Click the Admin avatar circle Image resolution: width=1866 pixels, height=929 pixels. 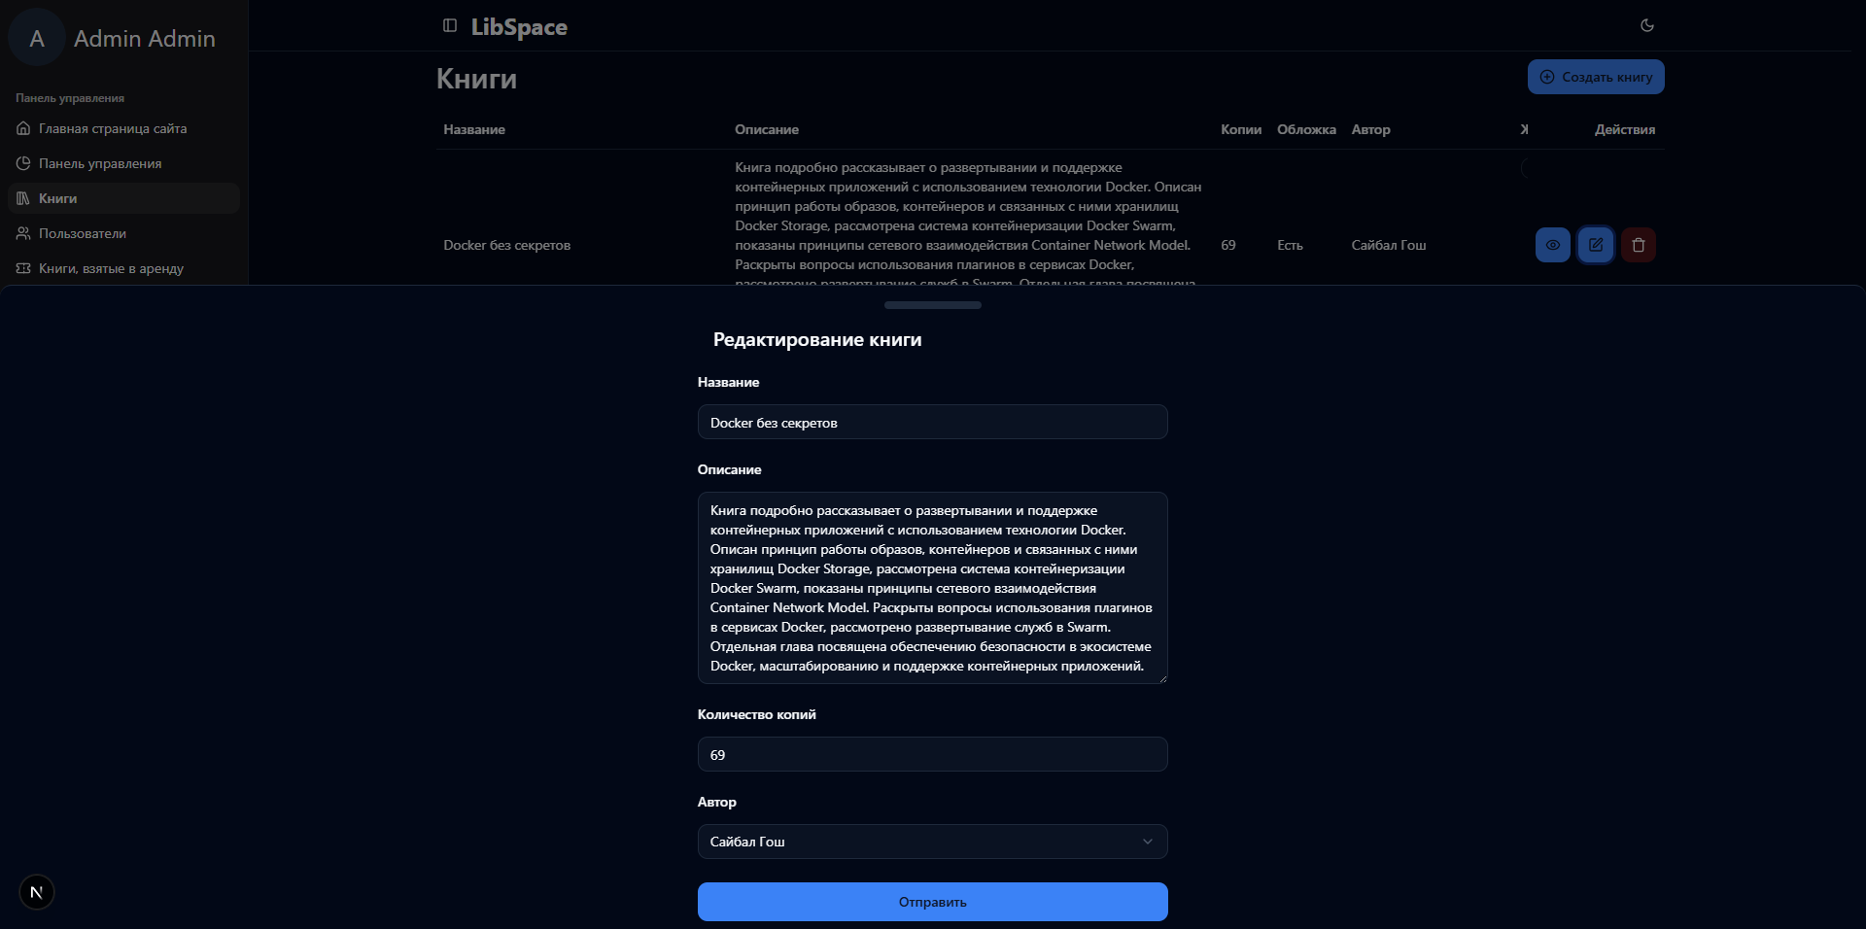pos(37,39)
